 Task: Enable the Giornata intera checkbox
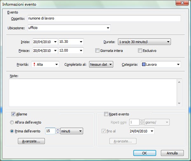pyautogui.click(x=97, y=50)
